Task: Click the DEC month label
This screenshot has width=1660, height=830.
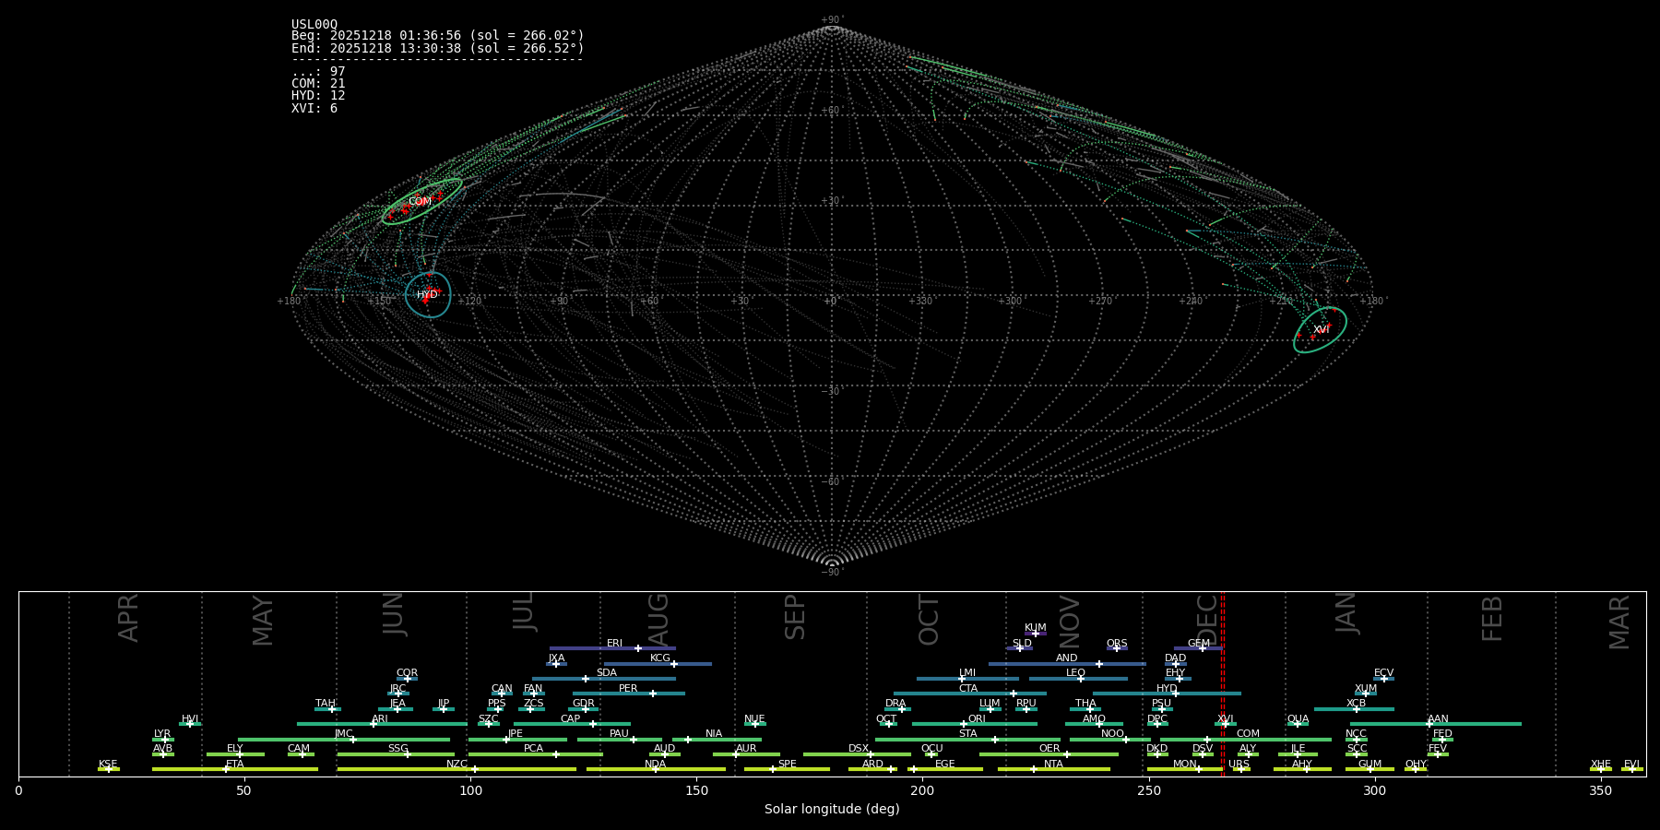Action: tap(1207, 618)
